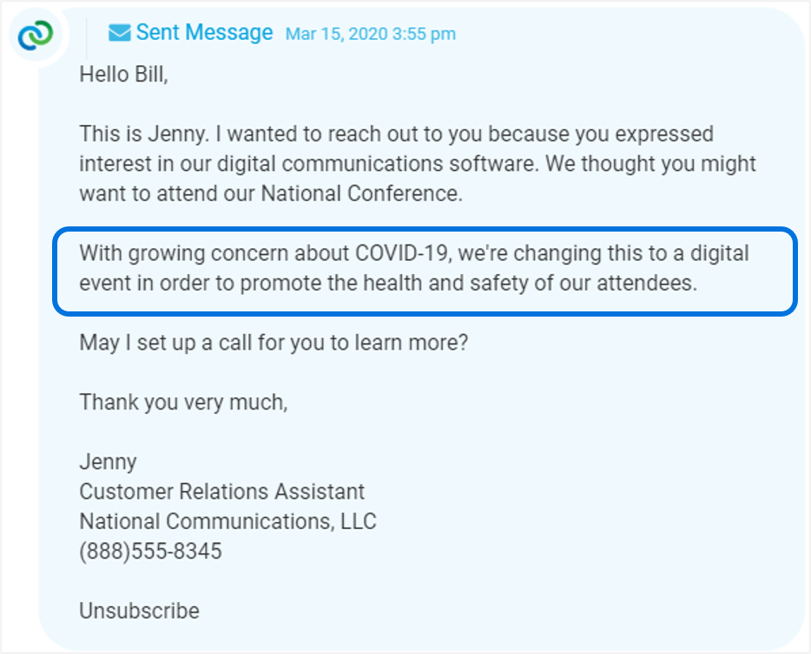Click National Communications, LLC in signature
Image resolution: width=811 pixels, height=654 pixels.
coord(228,521)
